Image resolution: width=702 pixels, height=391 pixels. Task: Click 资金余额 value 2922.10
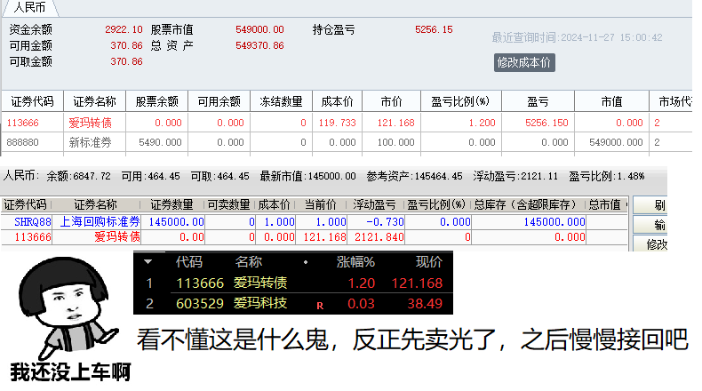point(124,29)
